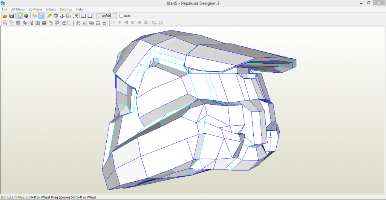
Task: Open the Others menu
Action: pos(51,9)
